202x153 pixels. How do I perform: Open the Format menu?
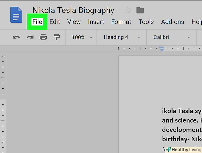(x=121, y=22)
